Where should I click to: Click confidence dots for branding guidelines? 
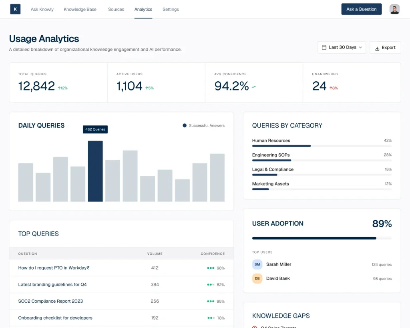point(211,285)
